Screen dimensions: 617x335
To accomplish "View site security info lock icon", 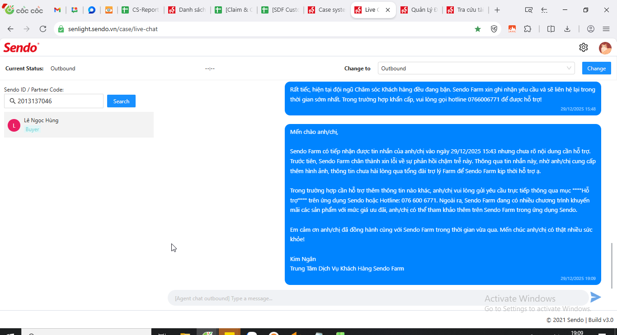I will (x=61, y=29).
